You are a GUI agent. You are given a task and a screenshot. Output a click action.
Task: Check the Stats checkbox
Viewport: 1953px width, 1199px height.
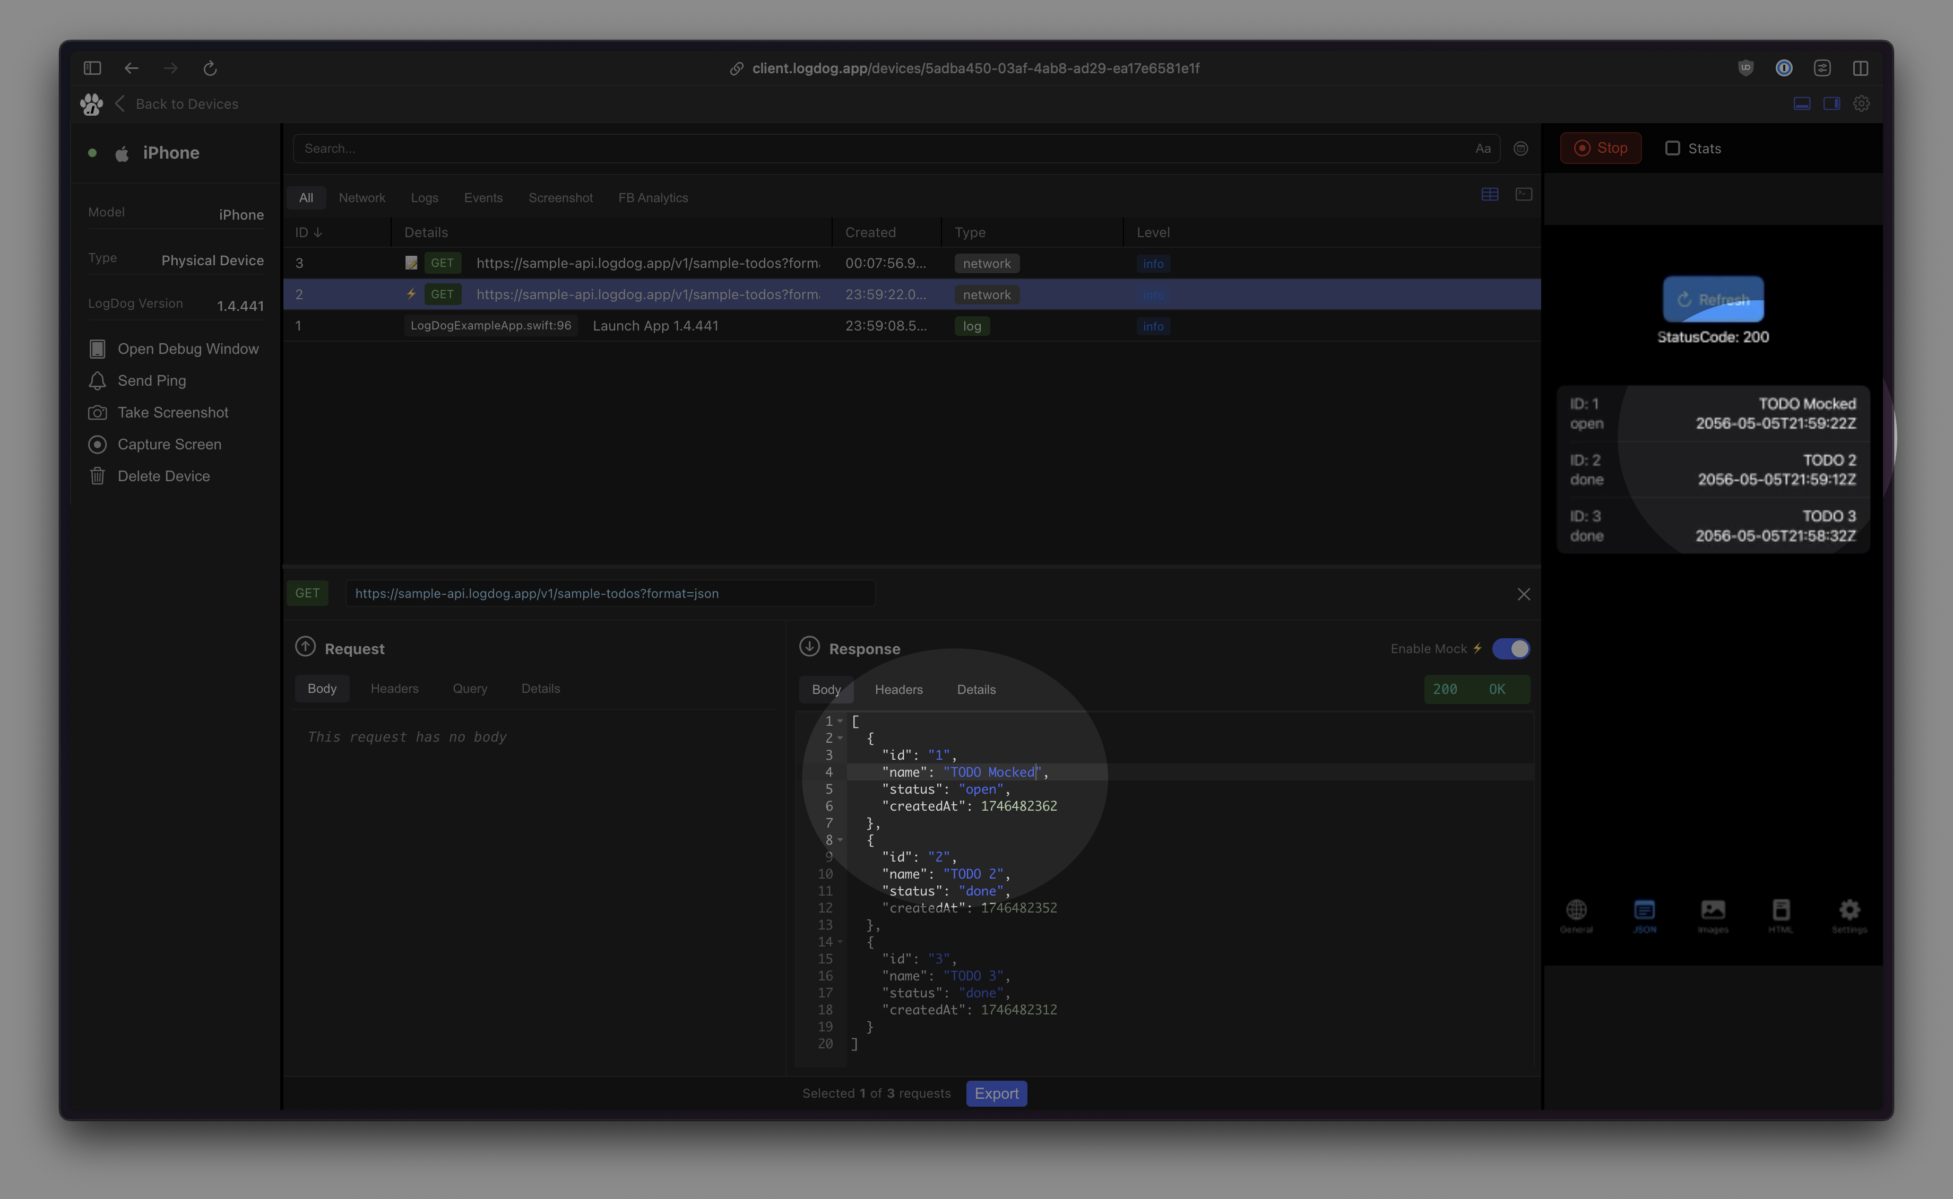[x=1672, y=149]
